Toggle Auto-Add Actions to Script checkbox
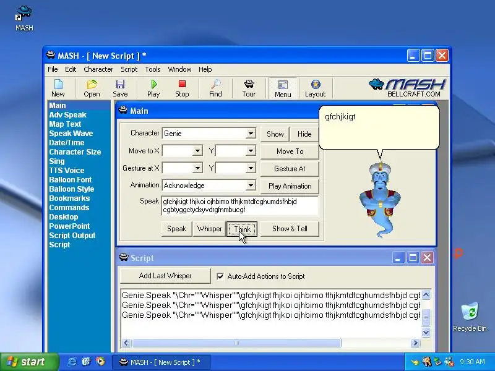 (220, 276)
